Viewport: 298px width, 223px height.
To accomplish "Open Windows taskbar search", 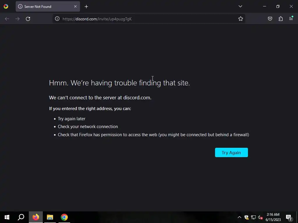I will tap(21, 217).
